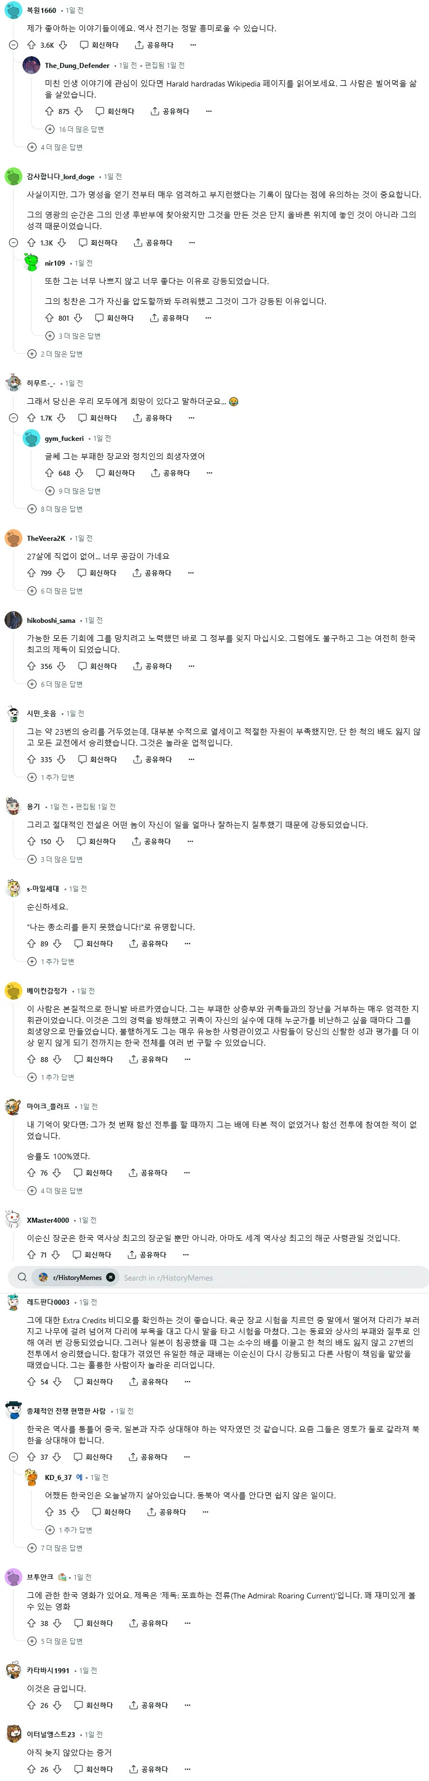Collapse the 복원1660 comment thread
This screenshot has height=1781, width=429.
click(x=13, y=45)
